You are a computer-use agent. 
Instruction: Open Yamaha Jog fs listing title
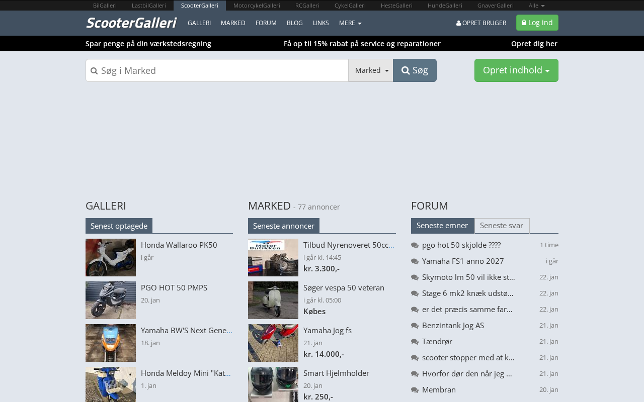click(x=328, y=331)
